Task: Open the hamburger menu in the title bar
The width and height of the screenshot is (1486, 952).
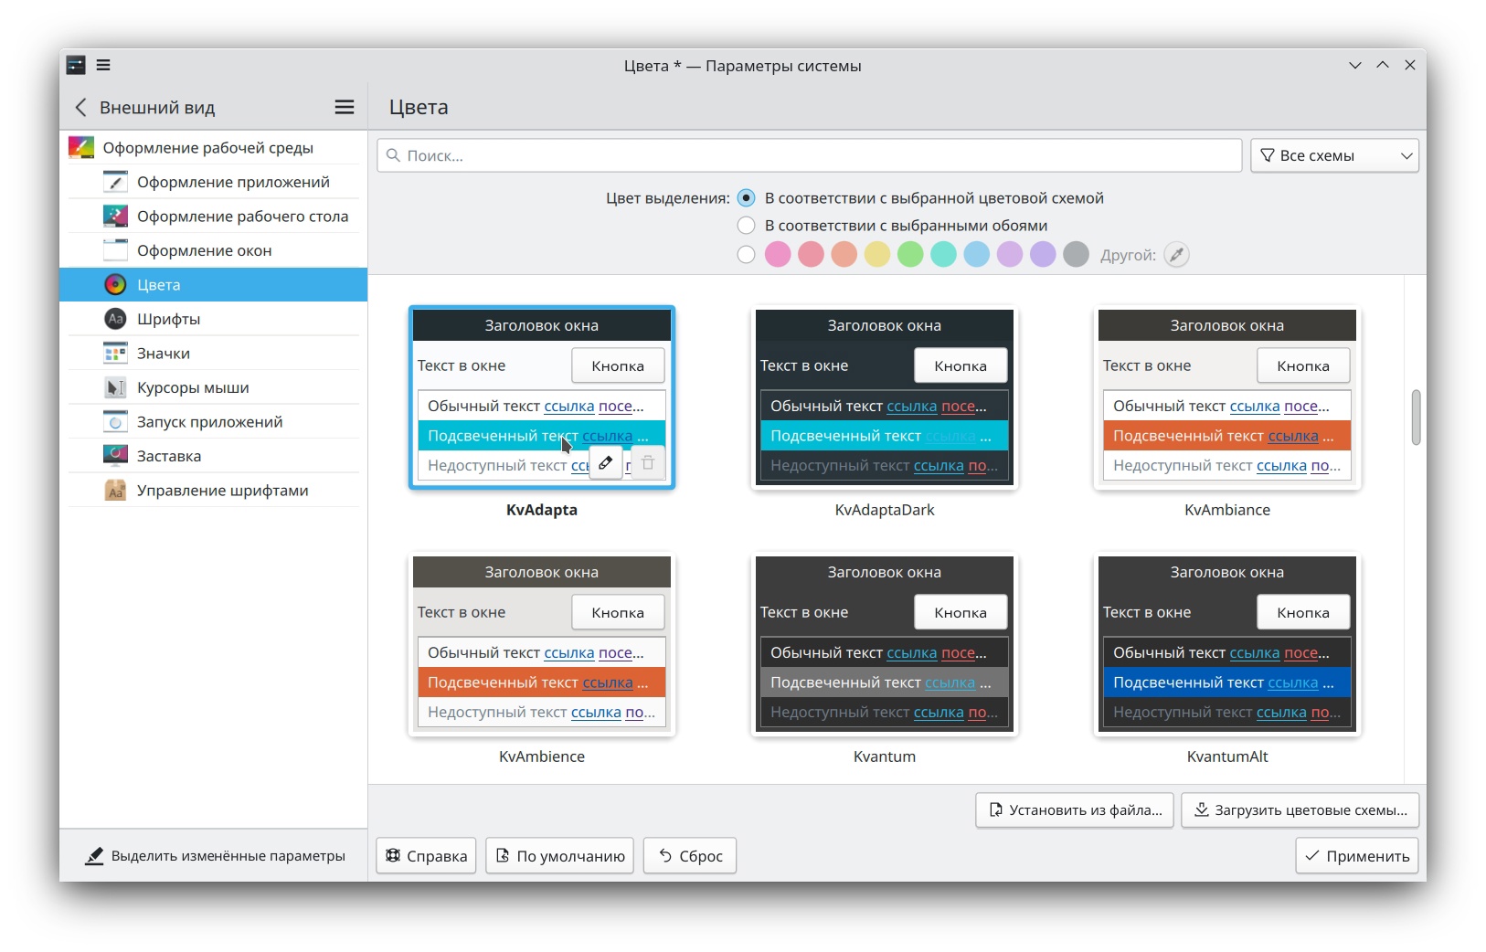Action: [103, 65]
